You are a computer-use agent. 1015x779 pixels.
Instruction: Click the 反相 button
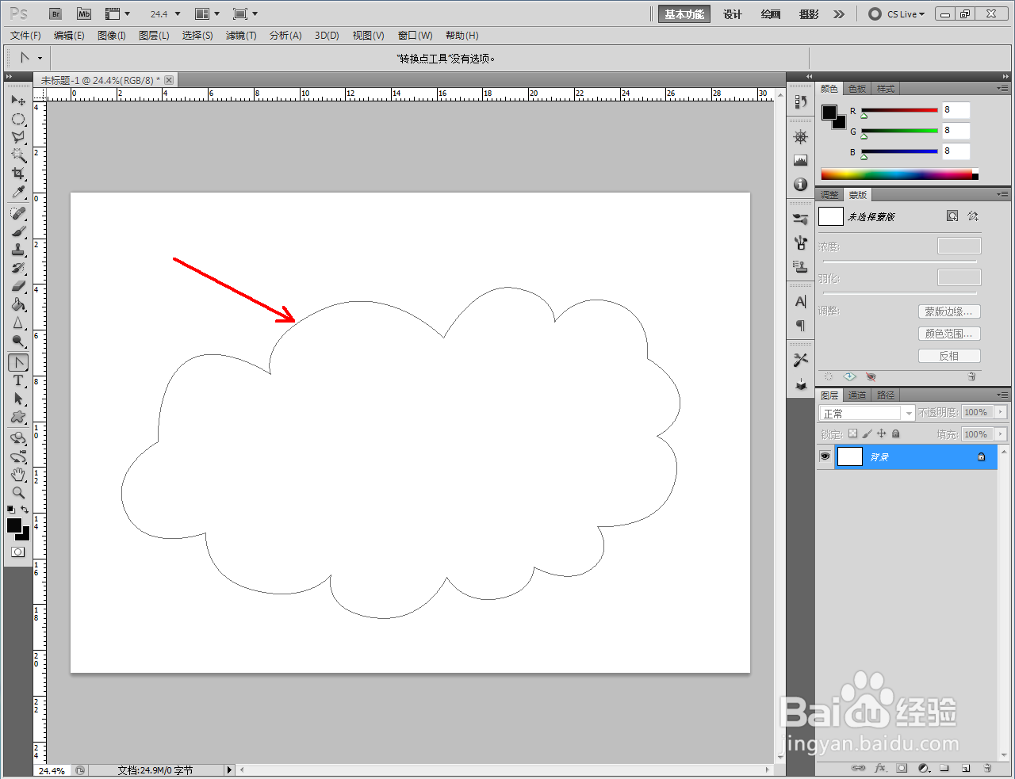[949, 356]
